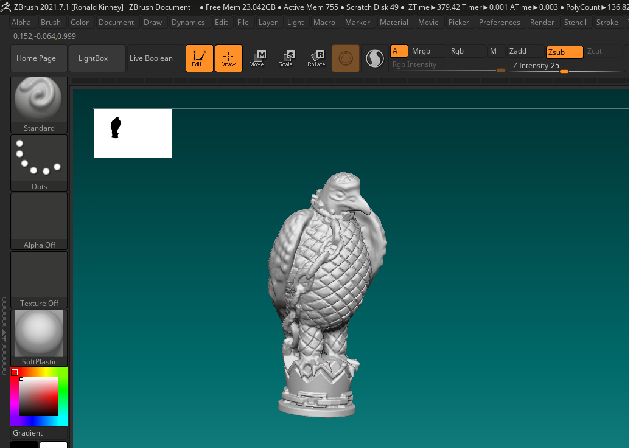Toggle the M material channel
Viewport: 629px width, 448px height.
coord(496,51)
